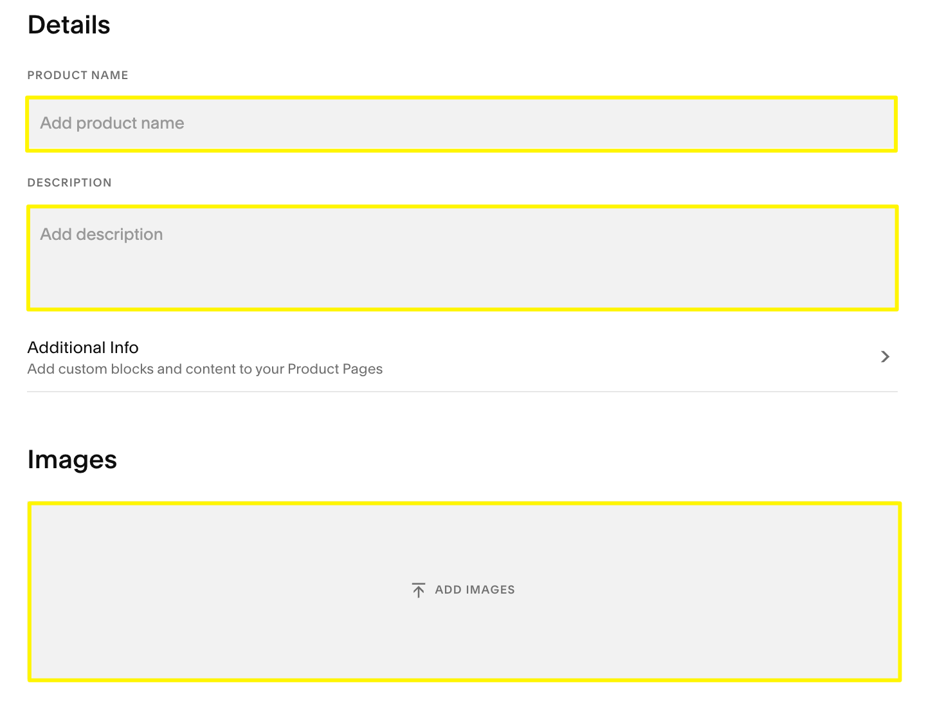Click the Images section heading

(x=72, y=460)
